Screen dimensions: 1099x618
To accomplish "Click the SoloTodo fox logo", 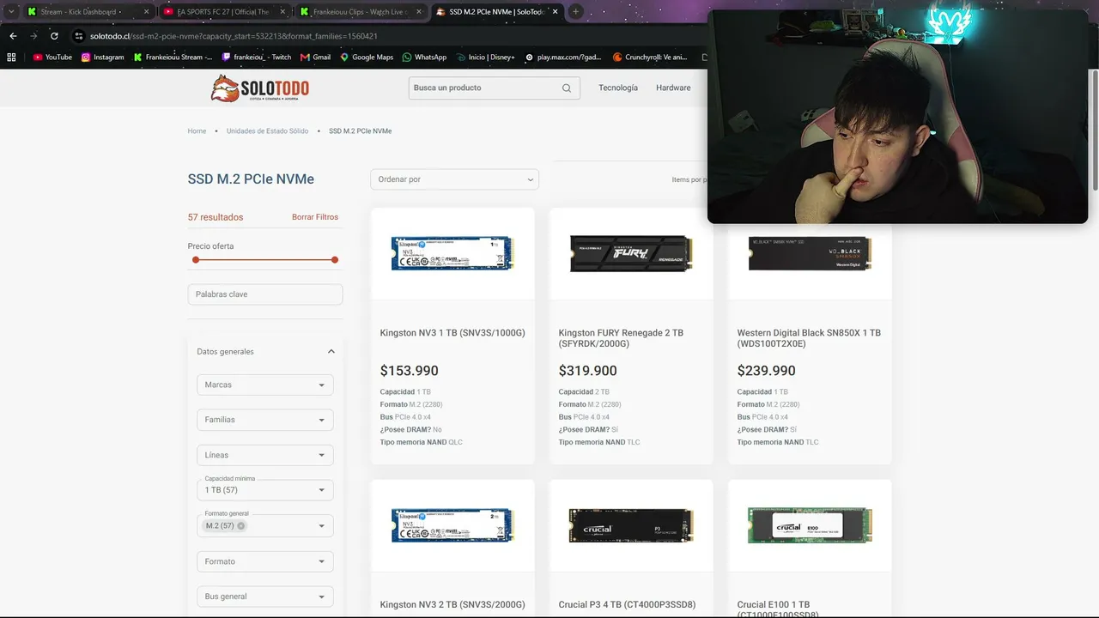I will pyautogui.click(x=260, y=88).
